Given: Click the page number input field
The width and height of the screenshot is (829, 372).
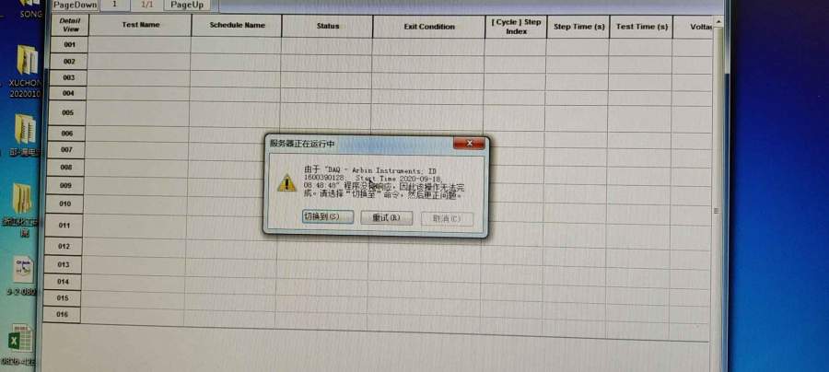Looking at the screenshot, I should (114, 5).
